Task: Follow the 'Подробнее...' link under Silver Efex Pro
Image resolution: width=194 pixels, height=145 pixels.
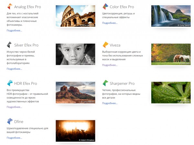Action: pos(14,69)
